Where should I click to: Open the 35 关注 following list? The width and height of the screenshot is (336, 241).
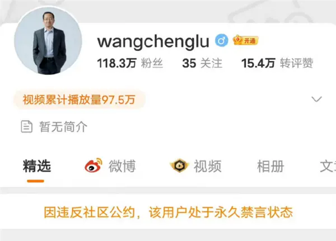tap(202, 63)
